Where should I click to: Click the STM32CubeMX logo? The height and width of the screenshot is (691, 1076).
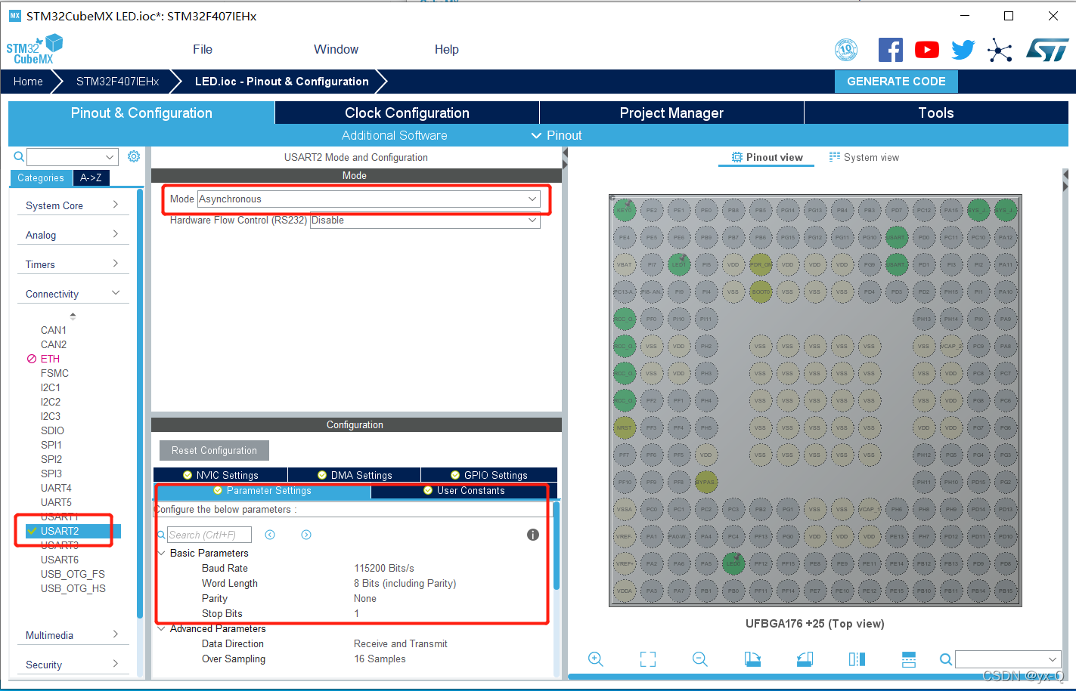click(34, 49)
